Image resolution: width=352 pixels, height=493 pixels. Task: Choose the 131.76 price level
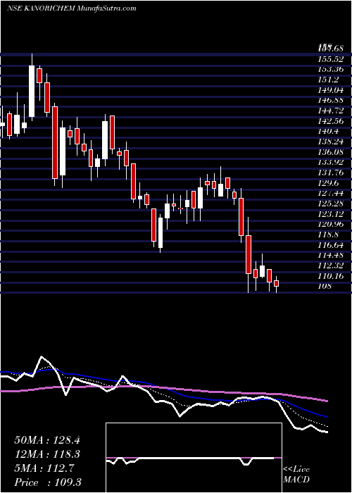pos(330,173)
